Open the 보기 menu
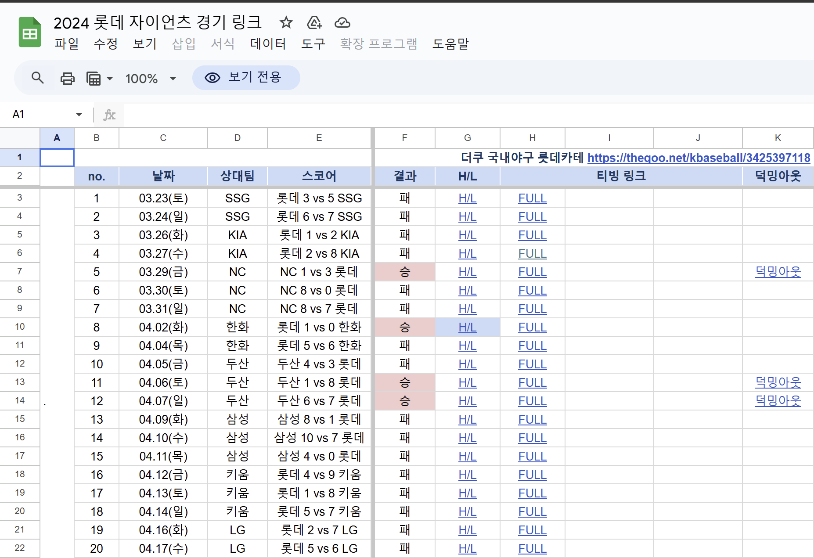Viewport: 814px width, 558px height. 144,44
